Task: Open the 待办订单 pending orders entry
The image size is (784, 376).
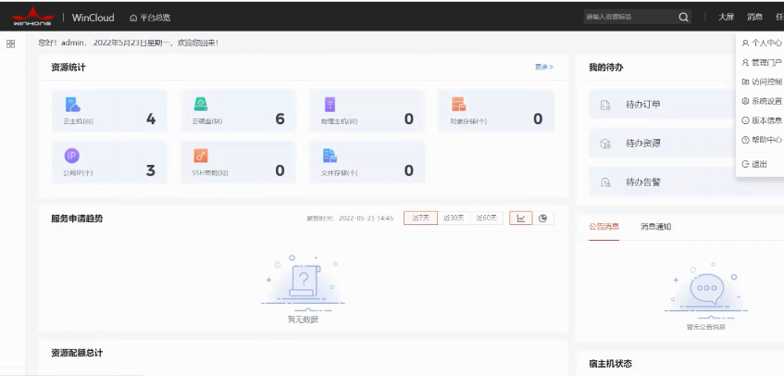Action: 642,105
